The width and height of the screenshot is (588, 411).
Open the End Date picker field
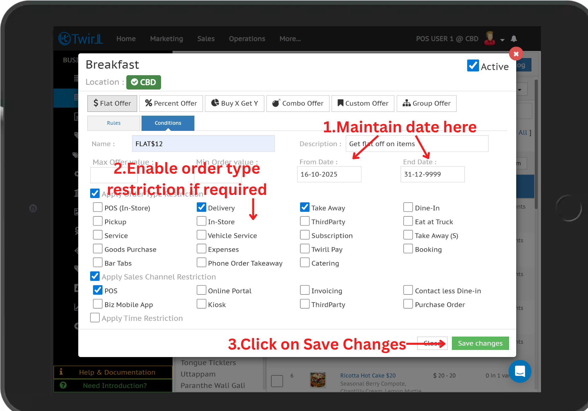432,174
